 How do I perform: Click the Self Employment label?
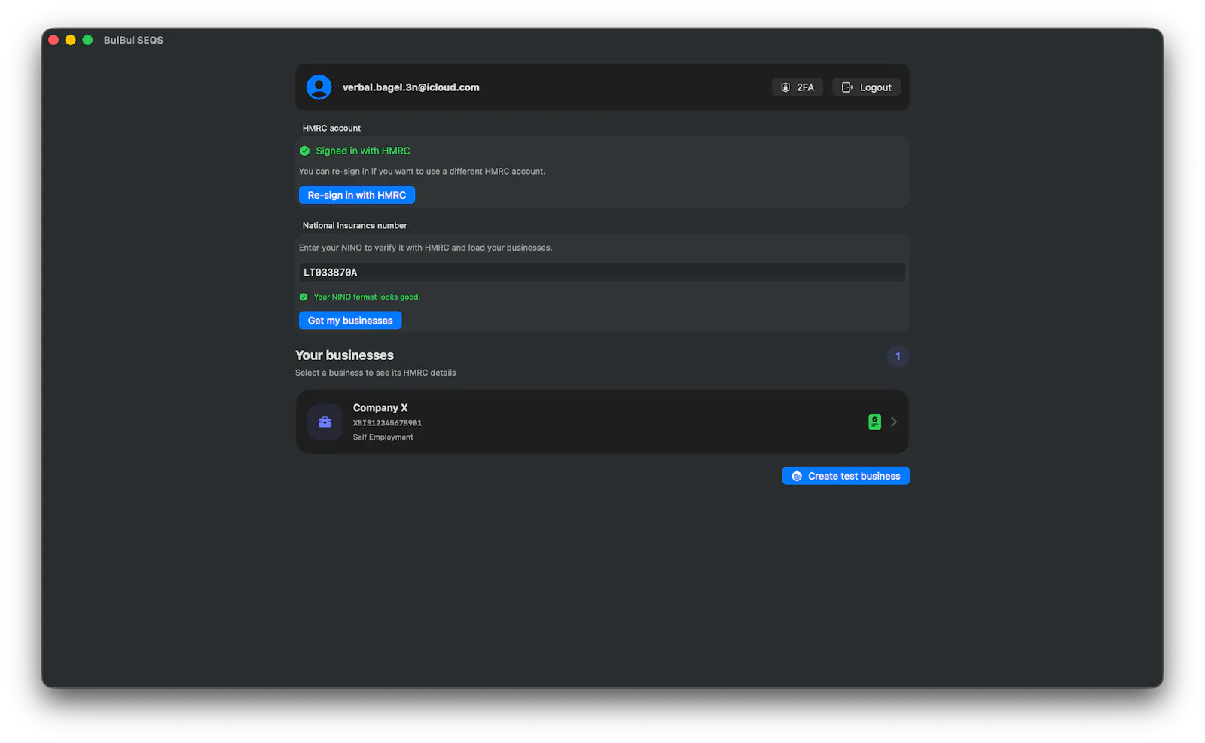[x=383, y=437]
